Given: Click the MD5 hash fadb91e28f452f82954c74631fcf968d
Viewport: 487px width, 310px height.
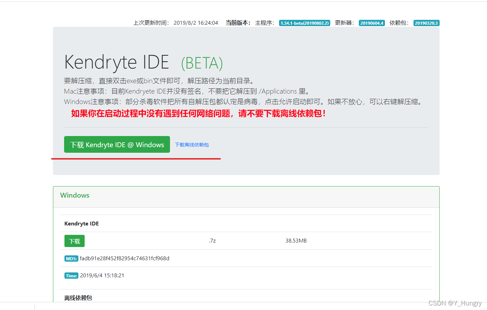Looking at the screenshot, I should click(124, 258).
